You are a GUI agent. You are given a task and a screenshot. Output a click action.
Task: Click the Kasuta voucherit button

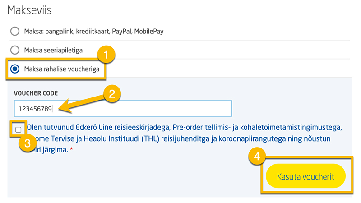tap(305, 176)
